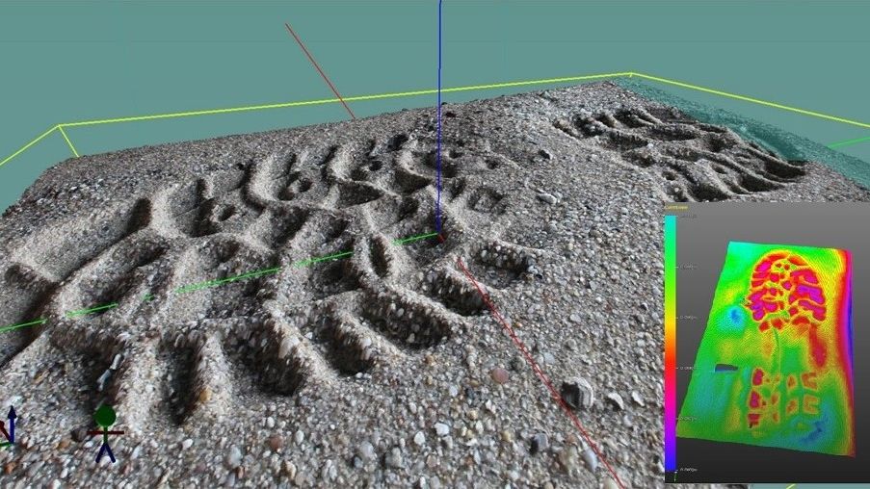Open the color depth map inset view

pos(766,342)
